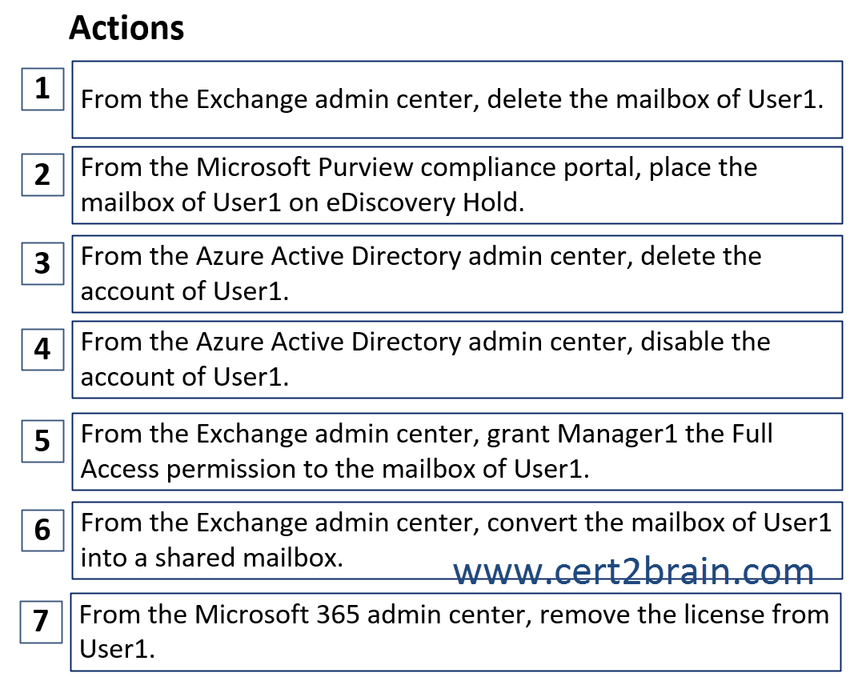This screenshot has height=689, width=858.
Task: Select the number 2 box
Action: pyautogui.click(x=42, y=174)
